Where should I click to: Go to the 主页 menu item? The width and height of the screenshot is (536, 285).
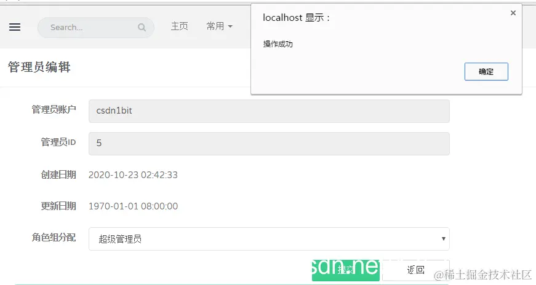pos(180,26)
